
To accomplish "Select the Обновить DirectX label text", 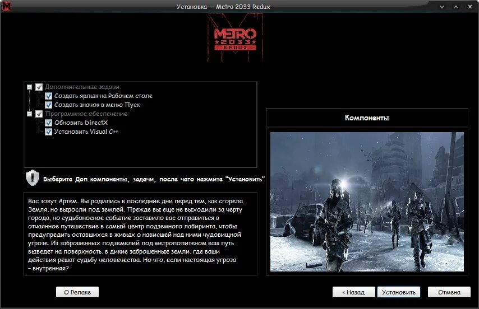I will [81, 123].
